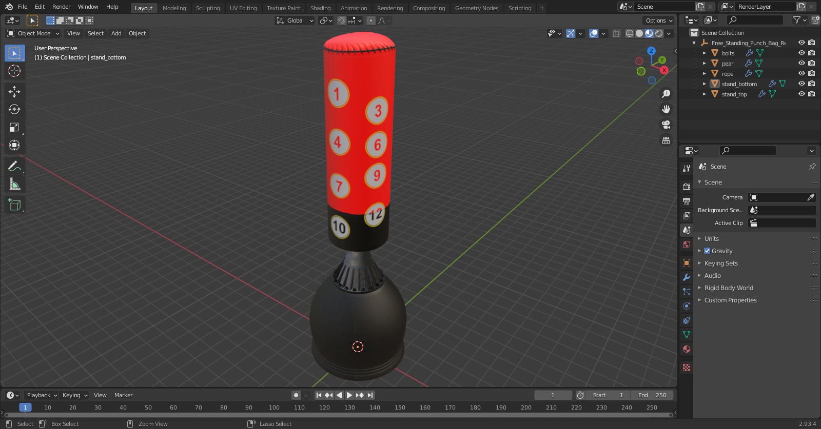The height and width of the screenshot is (429, 821).
Task: Hide rope object in viewport
Action: point(802,73)
